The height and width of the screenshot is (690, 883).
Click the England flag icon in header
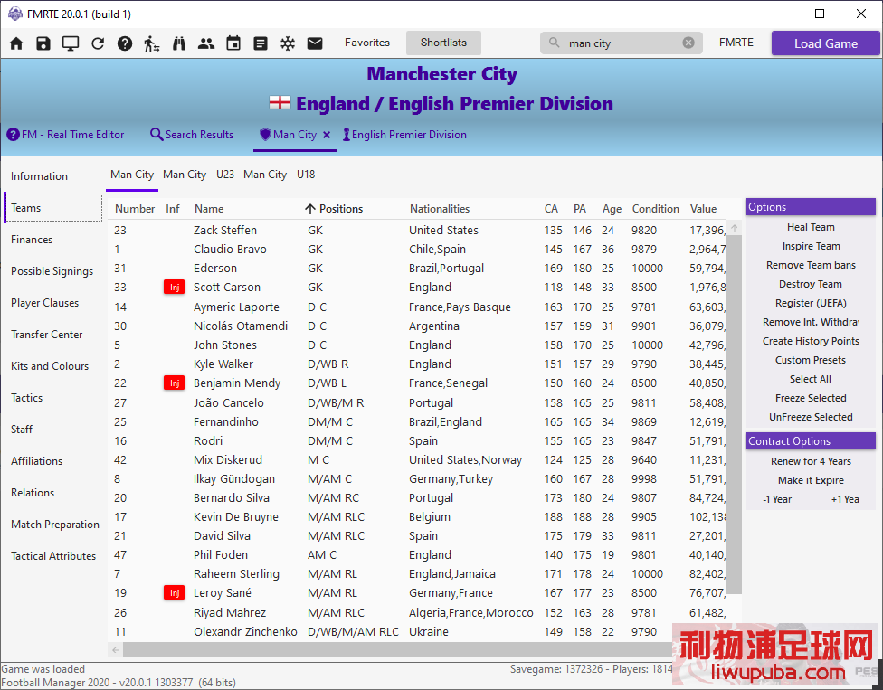[x=280, y=103]
